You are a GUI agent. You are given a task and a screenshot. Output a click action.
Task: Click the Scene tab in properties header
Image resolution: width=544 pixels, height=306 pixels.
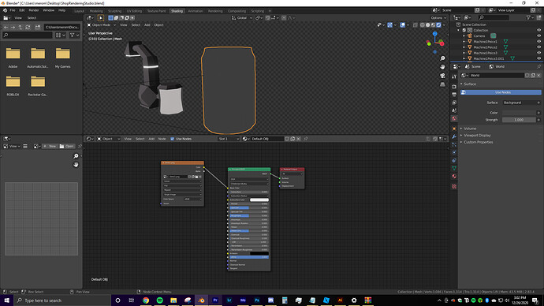coord(473,66)
